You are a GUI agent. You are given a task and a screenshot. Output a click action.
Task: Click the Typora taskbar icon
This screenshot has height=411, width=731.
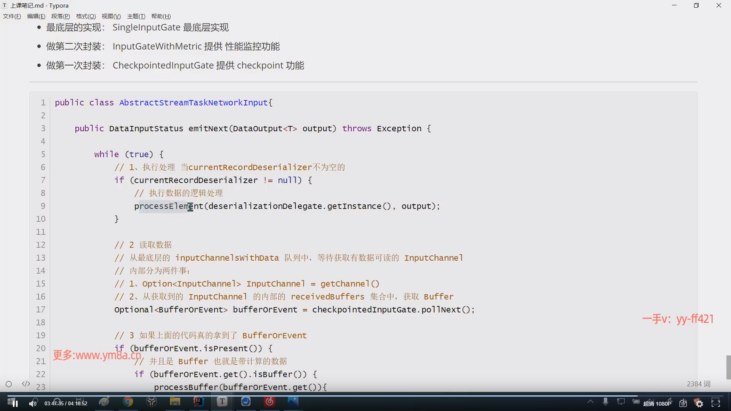(x=222, y=401)
